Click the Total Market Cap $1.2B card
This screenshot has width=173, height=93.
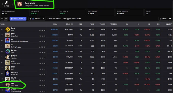[x=14, y=13]
